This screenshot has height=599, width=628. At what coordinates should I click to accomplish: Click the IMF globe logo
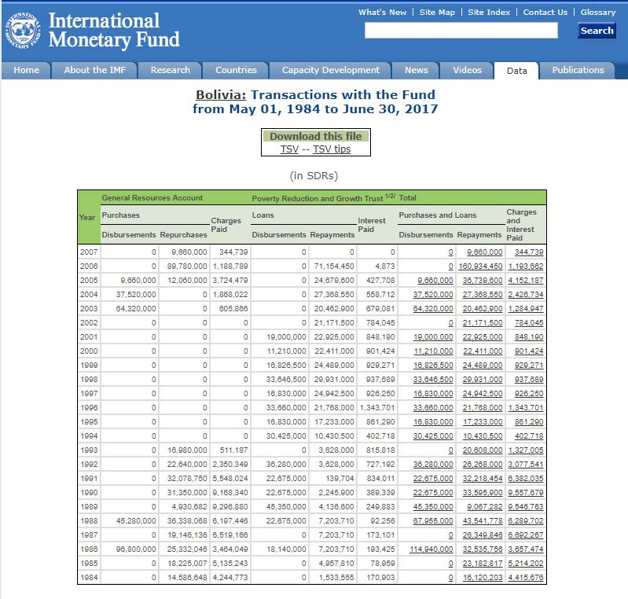[x=23, y=31]
